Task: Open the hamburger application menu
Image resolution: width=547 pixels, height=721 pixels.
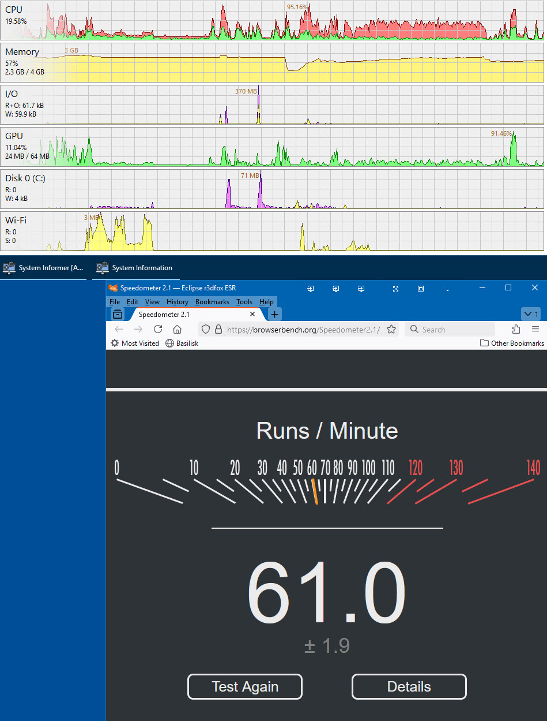Action: [535, 329]
